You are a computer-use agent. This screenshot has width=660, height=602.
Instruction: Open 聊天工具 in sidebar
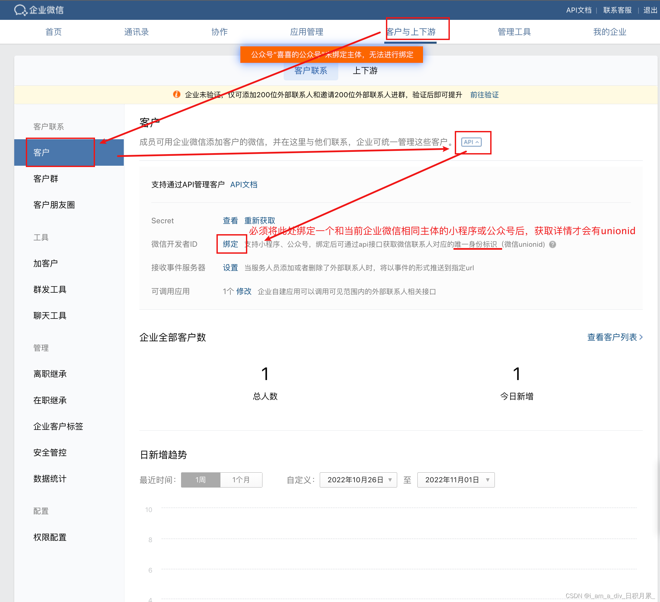(x=50, y=316)
